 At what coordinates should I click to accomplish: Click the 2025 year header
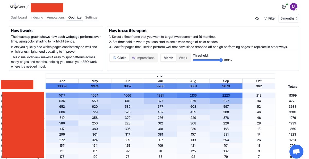click(160, 76)
